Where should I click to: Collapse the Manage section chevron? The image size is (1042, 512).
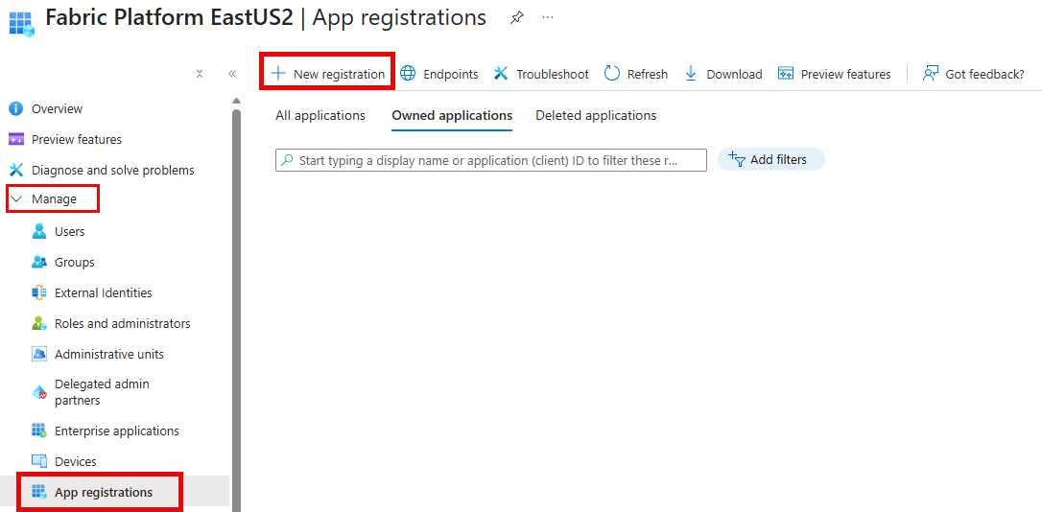click(16, 199)
